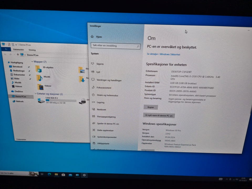Image resolution: width=252 pixels, height=189 pixels.
Task: Click Task View button on taskbar
Action: point(42,174)
